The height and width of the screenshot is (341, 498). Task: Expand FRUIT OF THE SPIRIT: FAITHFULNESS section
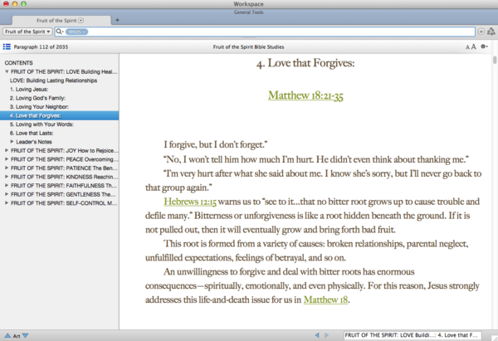[7, 185]
